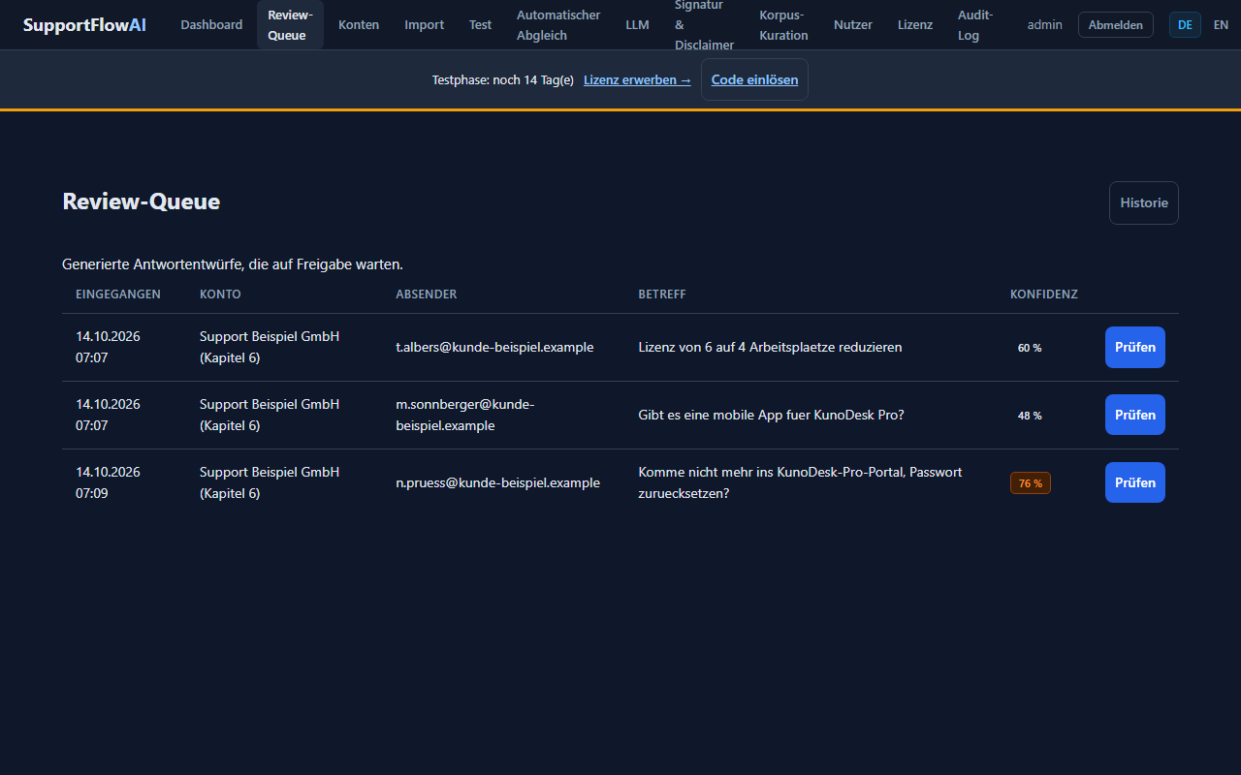Click Prüfen for the Passwort zuruecksetzen email
The image size is (1241, 775).
(1135, 483)
